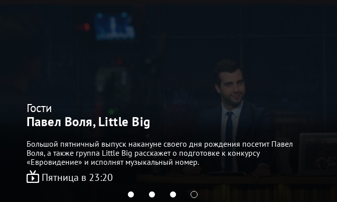Click the «Павел Воля, Little Big» title
Viewport: 337px width, 202px height.
coord(88,122)
